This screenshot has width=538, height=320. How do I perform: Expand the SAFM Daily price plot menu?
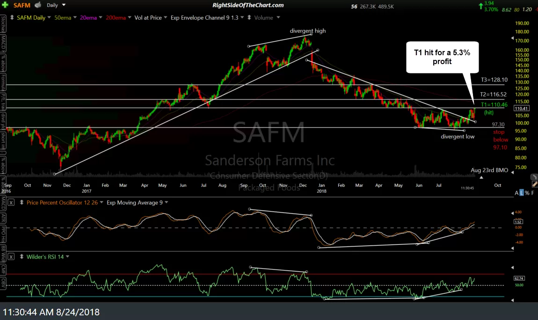(49, 17)
